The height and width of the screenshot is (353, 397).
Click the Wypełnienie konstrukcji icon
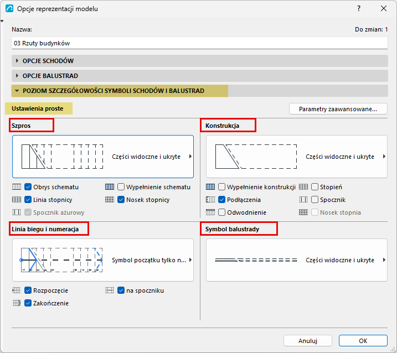pyautogui.click(x=210, y=187)
